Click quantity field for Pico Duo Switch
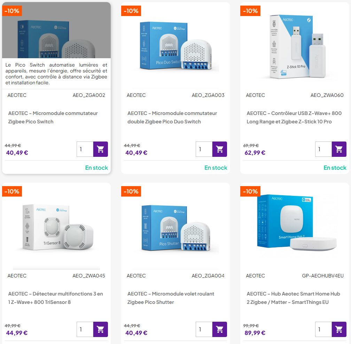 [x=204, y=149]
